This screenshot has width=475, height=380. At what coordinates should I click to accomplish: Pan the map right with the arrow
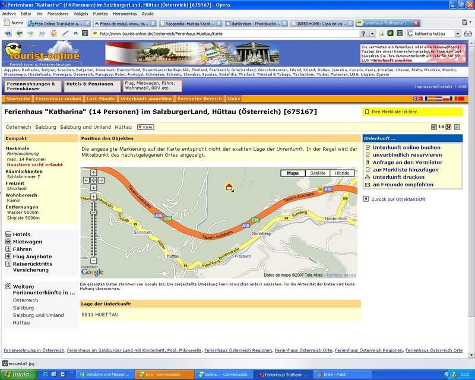pos(101,180)
